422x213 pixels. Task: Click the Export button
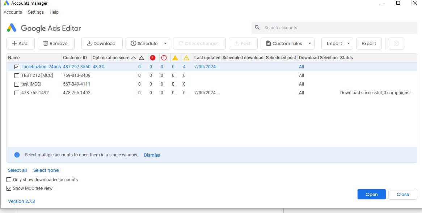[369, 44]
